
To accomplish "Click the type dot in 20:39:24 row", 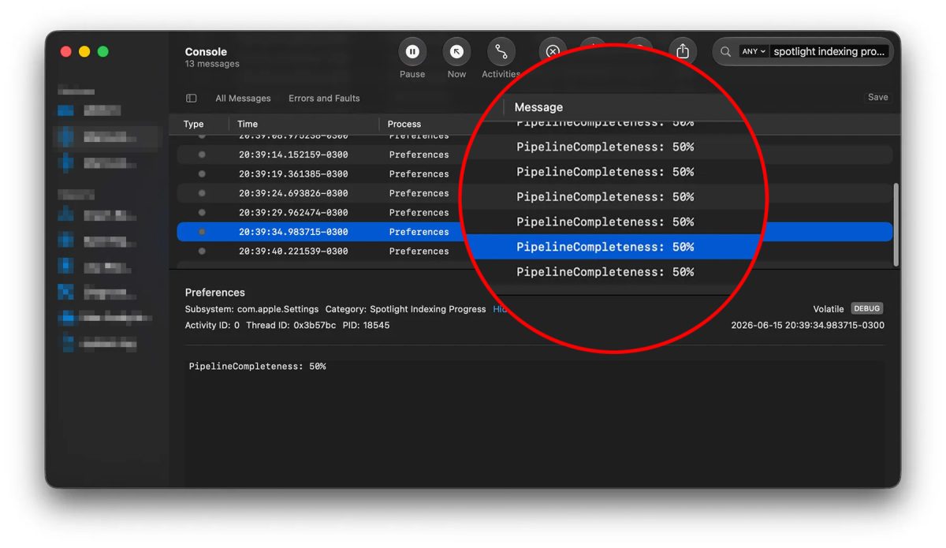I will pyautogui.click(x=202, y=193).
